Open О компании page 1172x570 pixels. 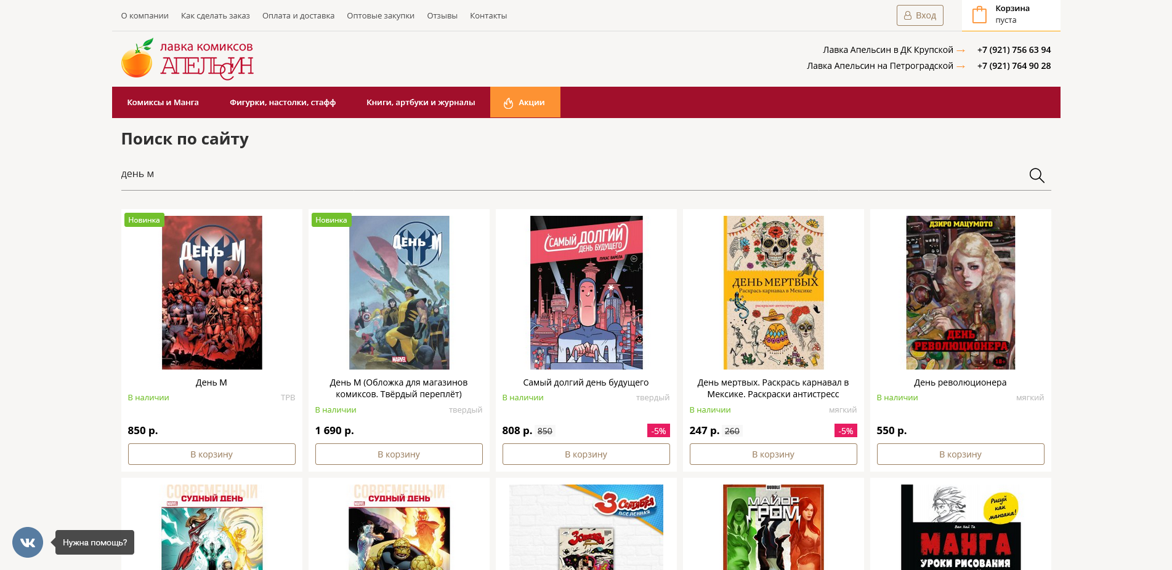145,16
